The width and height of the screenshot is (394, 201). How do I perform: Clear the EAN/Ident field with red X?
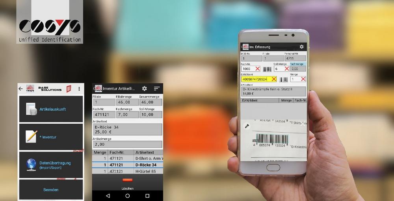pyautogui.click(x=274, y=79)
